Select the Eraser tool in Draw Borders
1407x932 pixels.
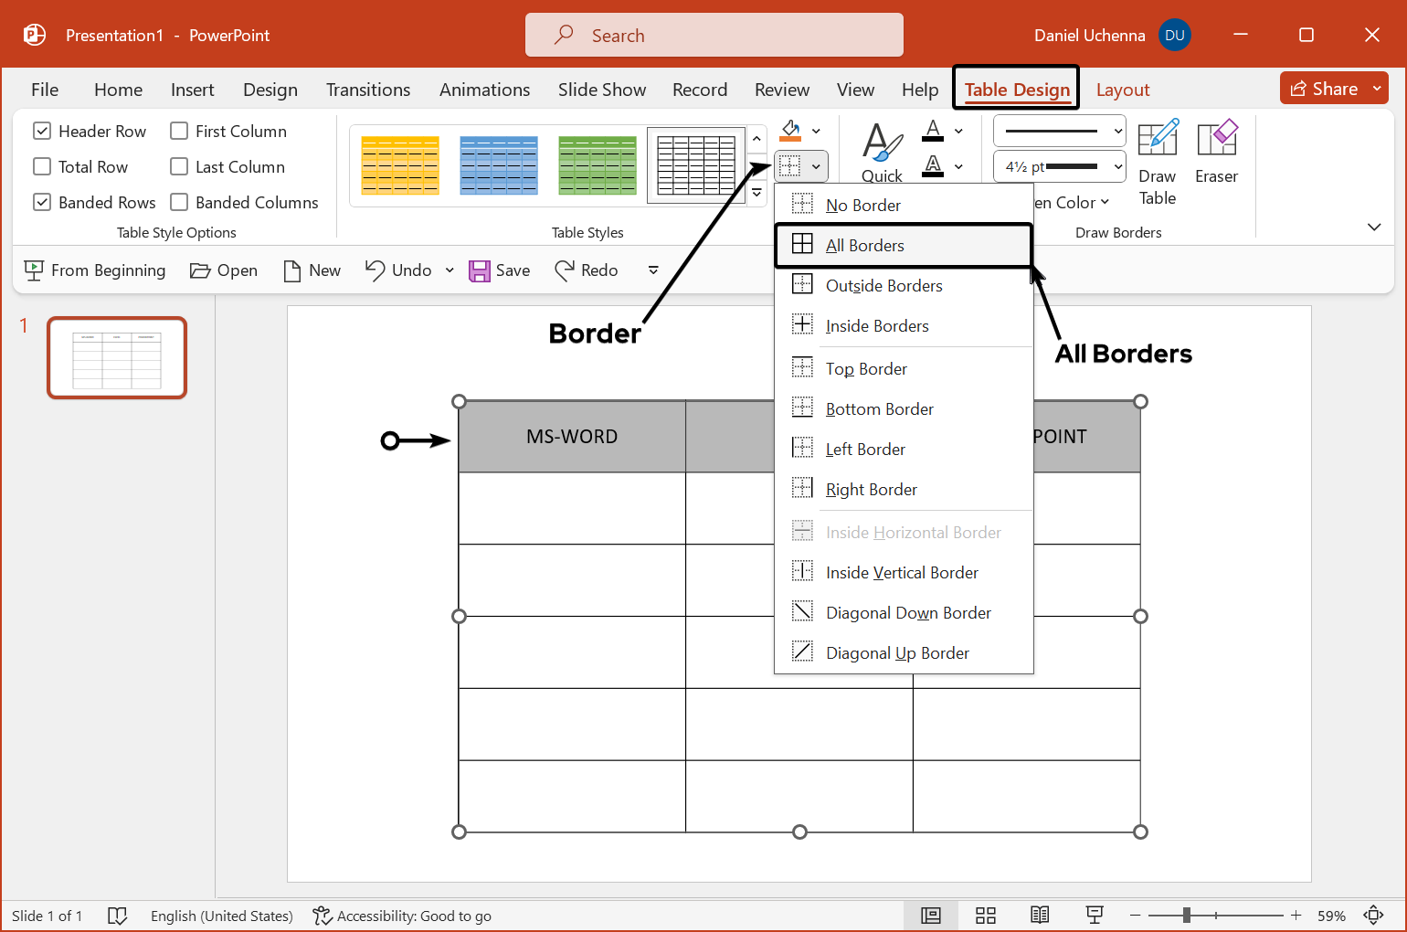(x=1216, y=163)
